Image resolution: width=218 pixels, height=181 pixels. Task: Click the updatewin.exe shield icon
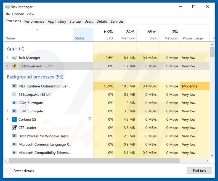click(x=14, y=66)
